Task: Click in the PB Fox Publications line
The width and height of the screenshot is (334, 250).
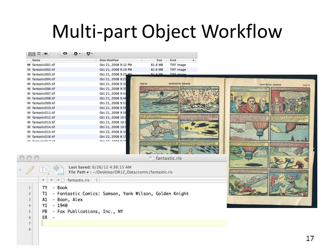Action: pyautogui.click(x=83, y=211)
